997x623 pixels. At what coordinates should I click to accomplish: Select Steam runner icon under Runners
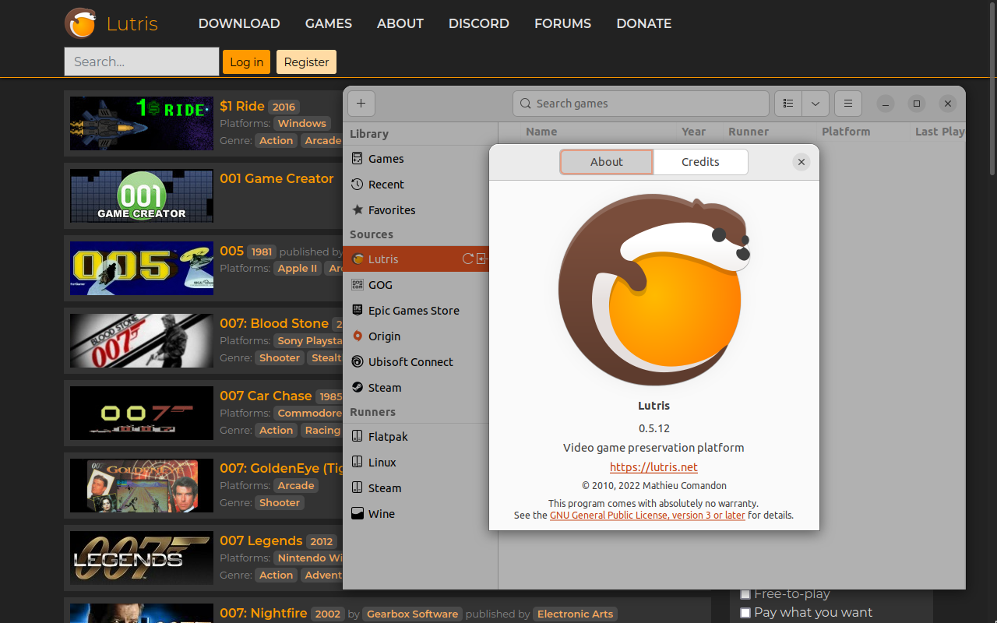[358, 488]
